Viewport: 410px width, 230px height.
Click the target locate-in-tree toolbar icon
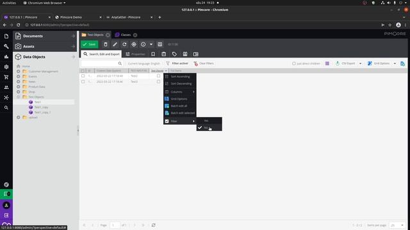(x=134, y=44)
